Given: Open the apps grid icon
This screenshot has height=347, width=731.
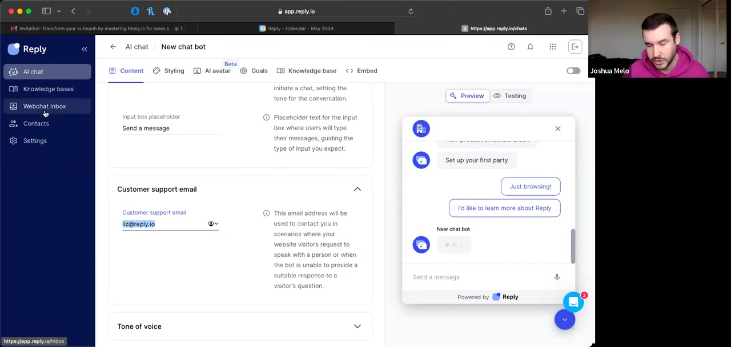Looking at the screenshot, I should pyautogui.click(x=553, y=47).
